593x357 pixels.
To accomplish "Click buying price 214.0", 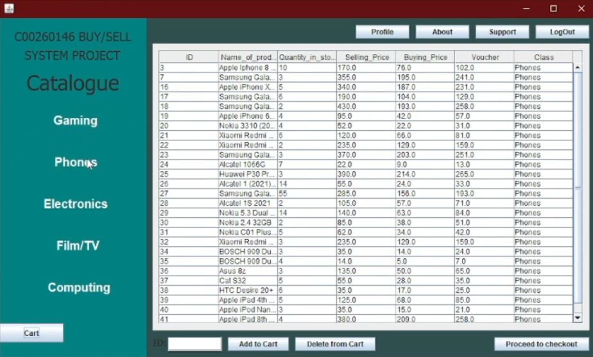I will pyautogui.click(x=425, y=174).
